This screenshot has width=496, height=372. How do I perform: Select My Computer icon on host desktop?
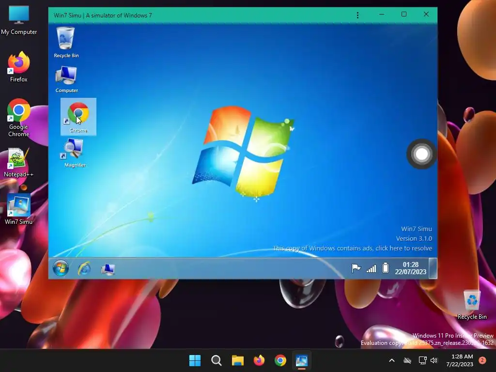pos(19,20)
